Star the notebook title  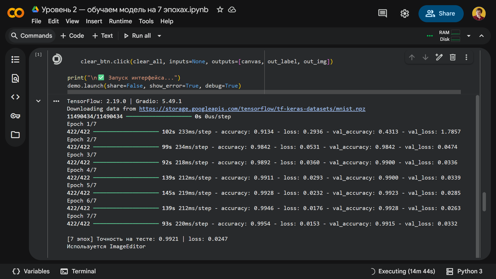click(220, 10)
